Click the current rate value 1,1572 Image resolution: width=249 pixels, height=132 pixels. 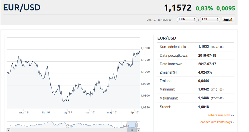[178, 8]
